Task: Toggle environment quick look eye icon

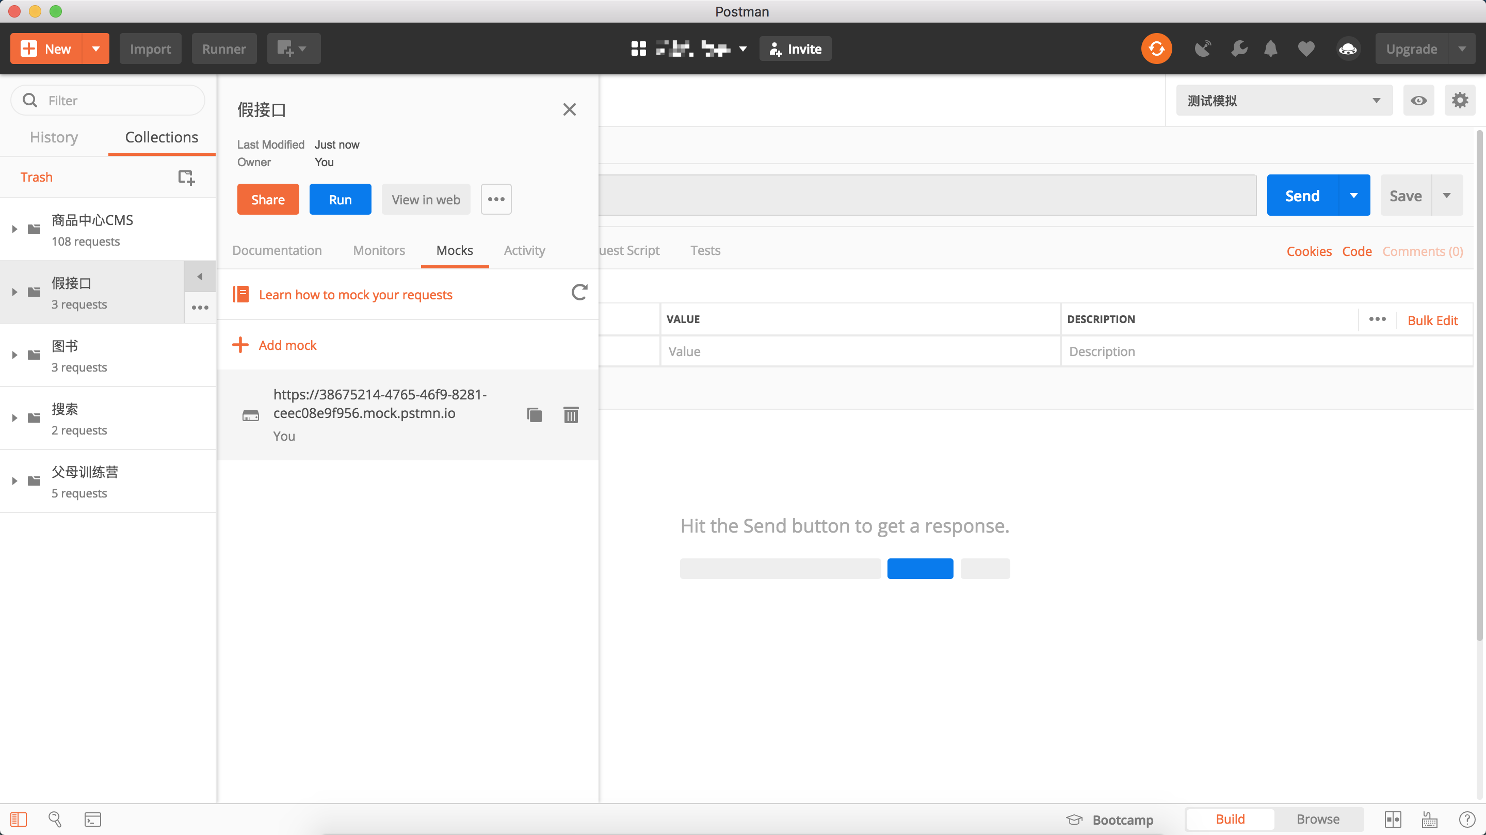Action: [1418, 101]
